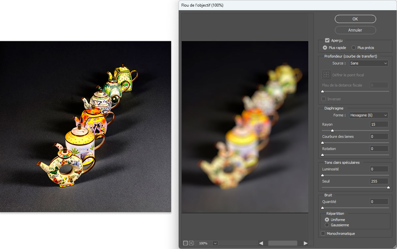
Task: Click the zoom in plus icon
Action: click(191, 243)
